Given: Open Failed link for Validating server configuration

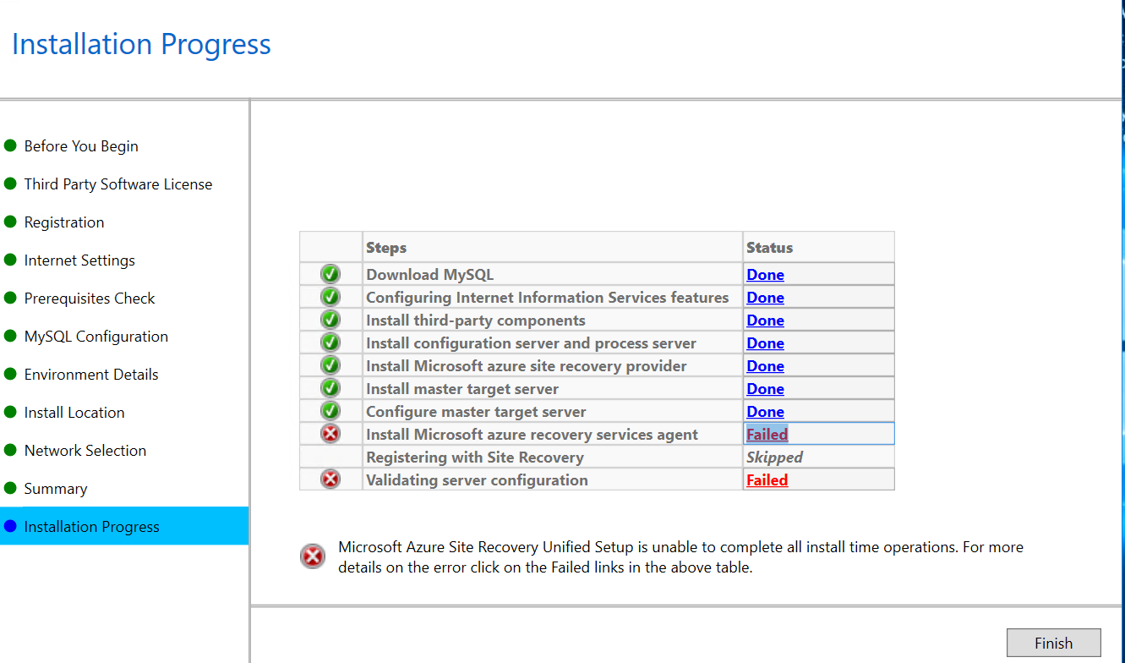Looking at the screenshot, I should 767,480.
